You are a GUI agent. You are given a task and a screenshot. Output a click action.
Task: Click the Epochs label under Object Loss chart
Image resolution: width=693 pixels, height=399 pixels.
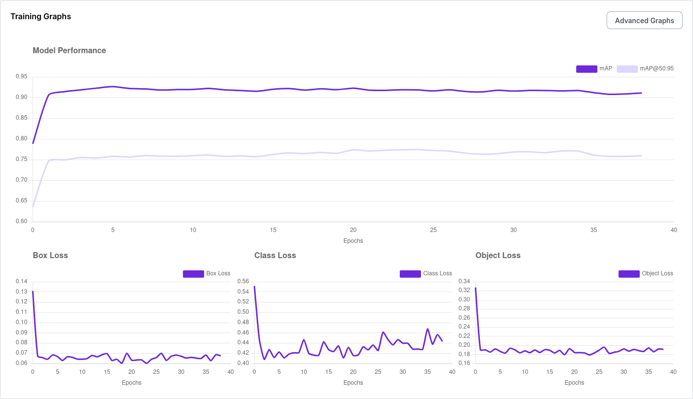pyautogui.click(x=574, y=383)
